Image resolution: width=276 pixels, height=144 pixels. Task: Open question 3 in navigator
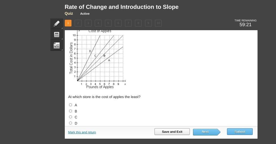tap(88, 23)
